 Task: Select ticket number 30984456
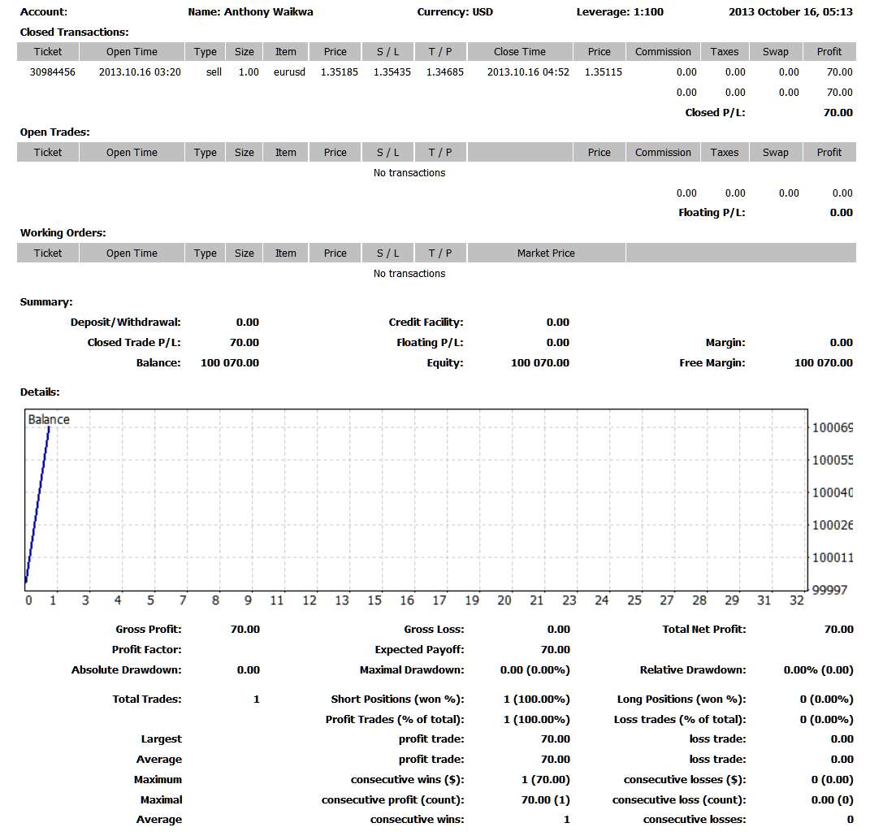(47, 71)
